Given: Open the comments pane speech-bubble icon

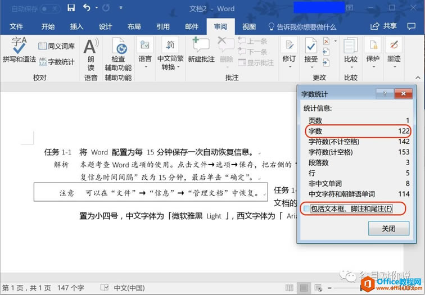Looking at the screenshot, I should [411, 26].
